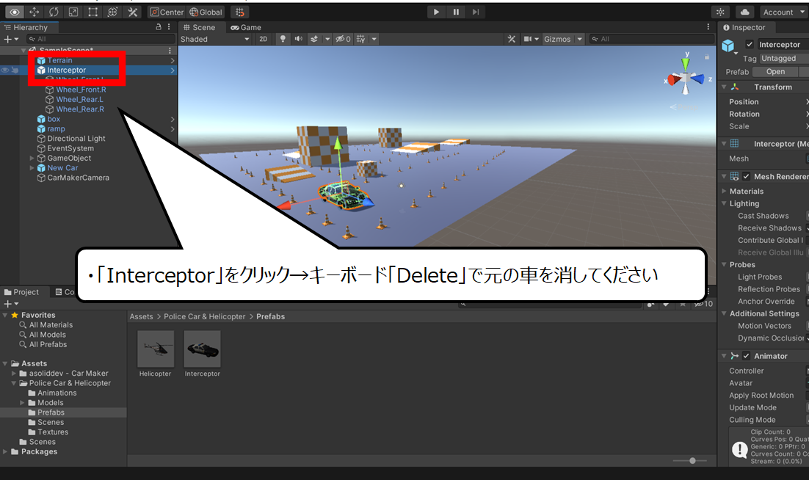
Task: Open the Hierarchy create (+) dropdown
Action: point(11,39)
